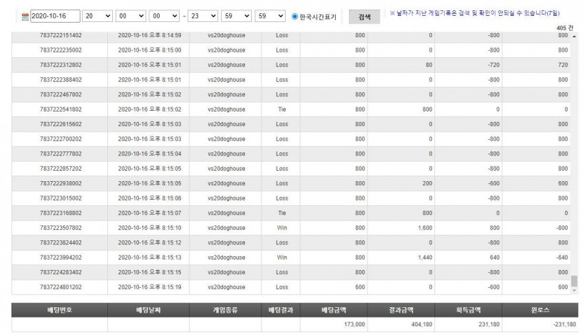This screenshot has height=334, width=585.
Task: Click the 베팅날짜 column header
Action: coord(149,310)
